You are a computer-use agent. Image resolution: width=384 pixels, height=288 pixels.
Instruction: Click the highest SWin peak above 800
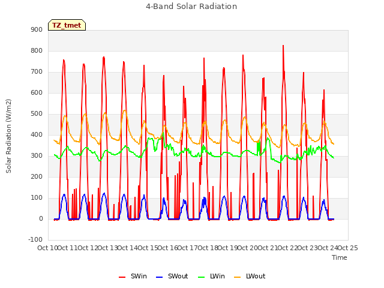tap(283, 46)
